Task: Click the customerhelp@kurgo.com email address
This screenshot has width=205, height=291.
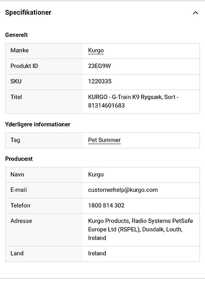Action: pyautogui.click(x=123, y=190)
